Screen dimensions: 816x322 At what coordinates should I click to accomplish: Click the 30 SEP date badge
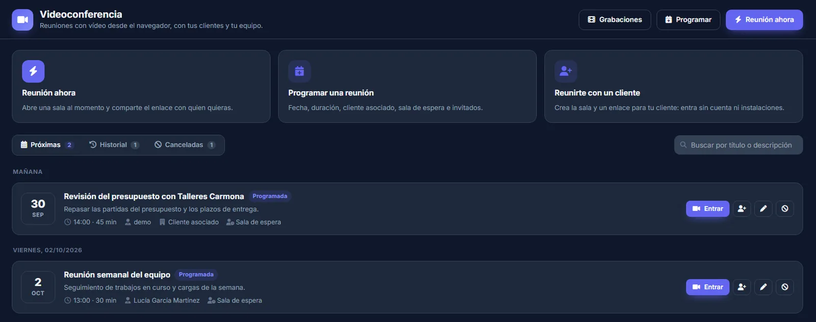pos(38,208)
